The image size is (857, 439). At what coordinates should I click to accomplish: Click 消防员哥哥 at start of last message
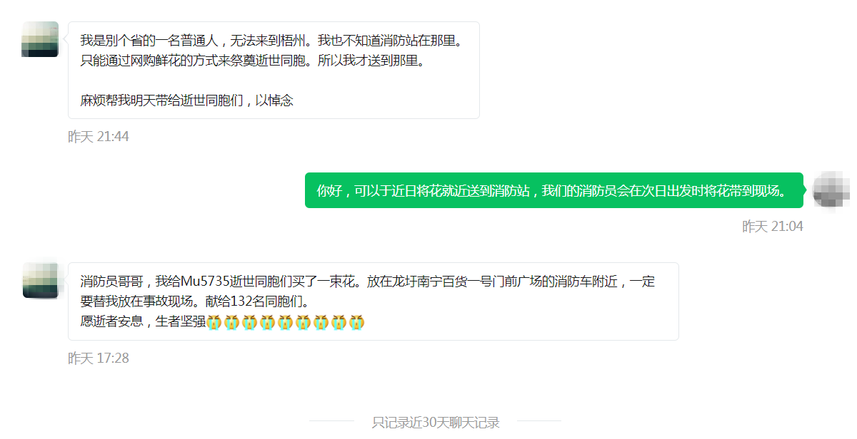click(x=111, y=282)
